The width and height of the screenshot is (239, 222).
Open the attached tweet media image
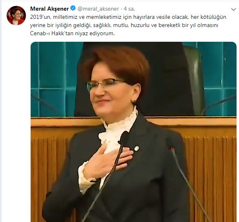click(x=134, y=132)
